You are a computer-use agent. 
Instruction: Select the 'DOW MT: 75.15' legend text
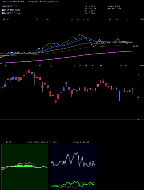(x=12, y=10)
